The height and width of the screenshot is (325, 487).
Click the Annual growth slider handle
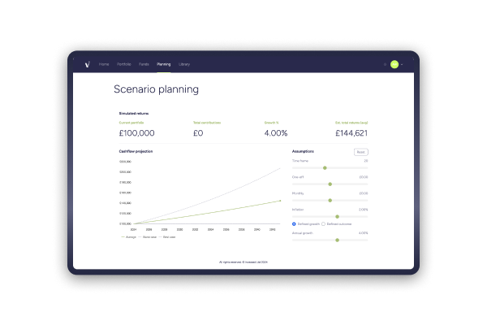coord(337,240)
